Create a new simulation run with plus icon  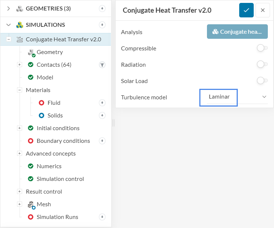(102, 217)
